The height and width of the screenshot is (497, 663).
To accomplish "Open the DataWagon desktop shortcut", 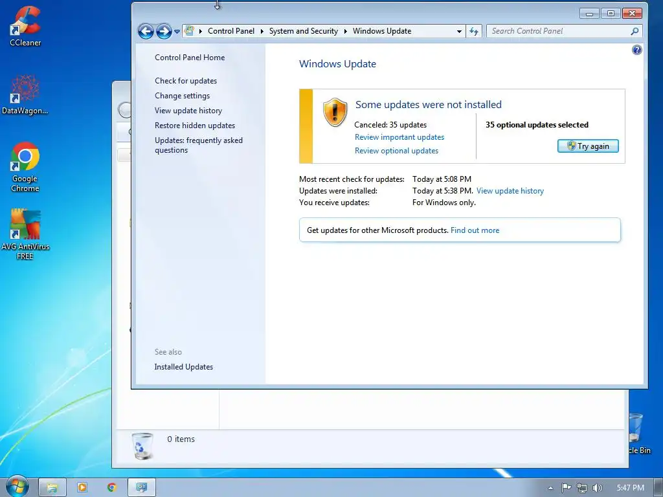I will tap(25, 94).
